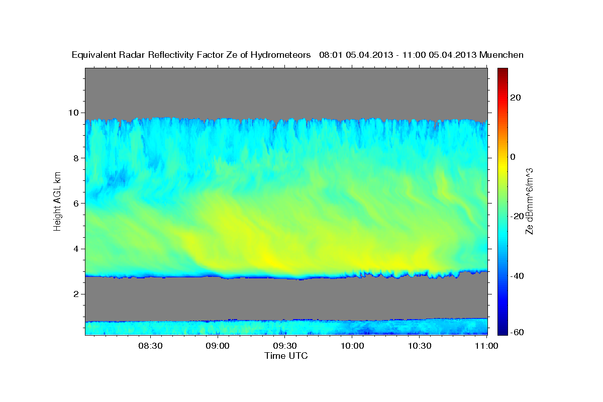Viewport: 603px width, 402px height.
Task: Click the date range '08:01 05.04.2013 - 11:00 05.04.2013 Muenchen'
Action: (x=422, y=55)
